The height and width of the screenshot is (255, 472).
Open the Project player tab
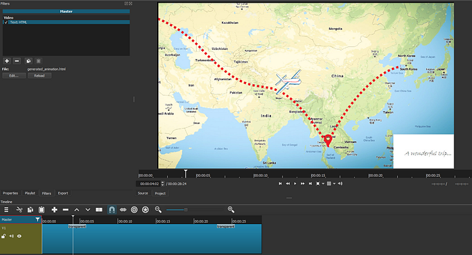(x=160, y=193)
